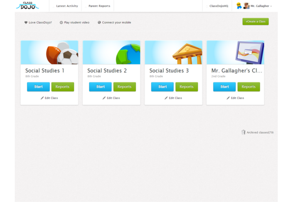This screenshot has height=202, width=293.
Task: Select the Social Studies 3 temple thumbnail
Action: pos(173,52)
